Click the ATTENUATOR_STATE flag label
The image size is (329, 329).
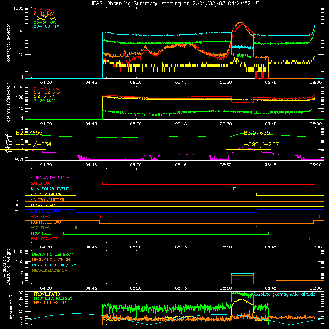50,178
